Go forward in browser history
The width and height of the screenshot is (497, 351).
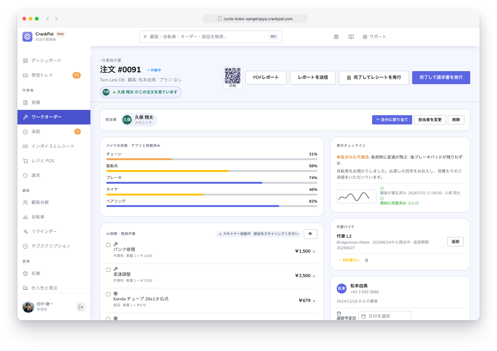56,19
